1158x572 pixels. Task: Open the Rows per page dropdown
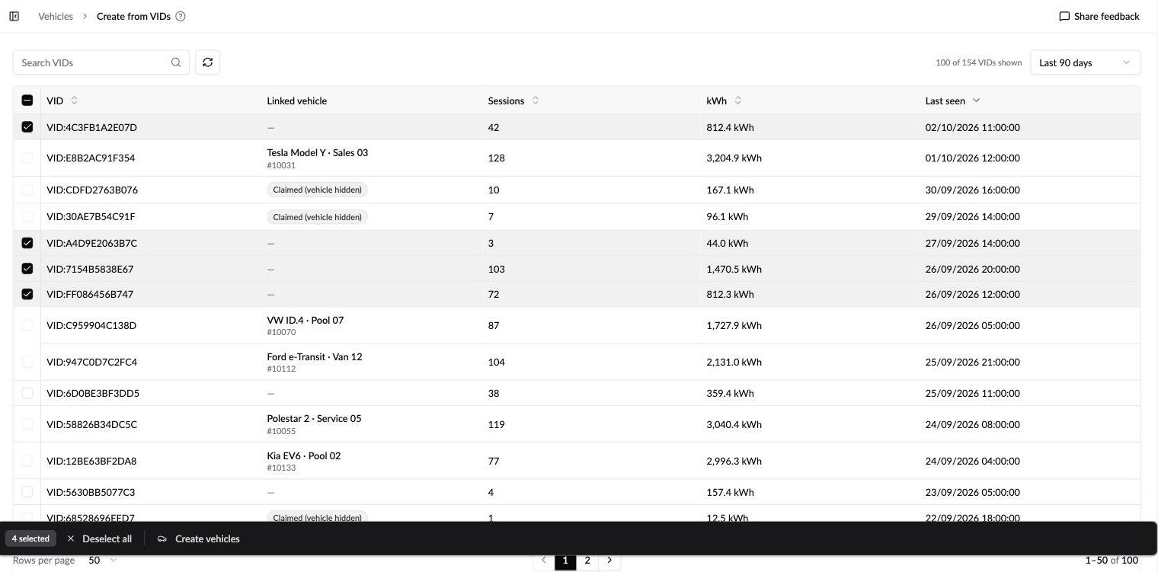(x=103, y=561)
